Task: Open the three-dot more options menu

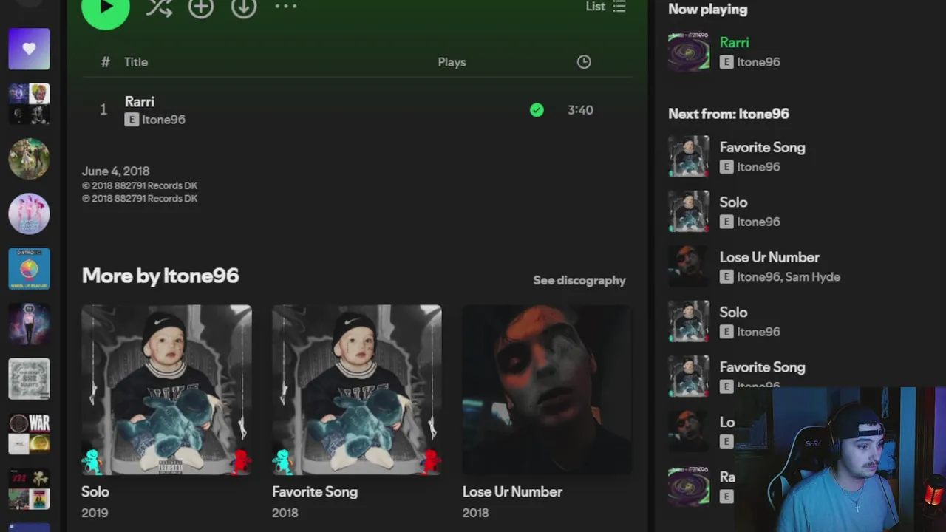Action: click(285, 7)
